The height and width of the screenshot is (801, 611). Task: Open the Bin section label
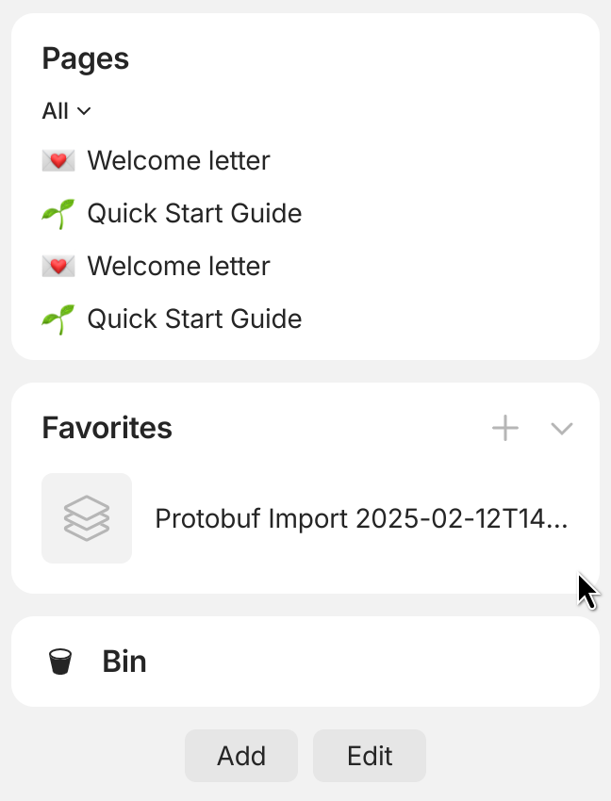pos(124,662)
